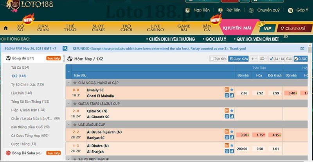
Task: Select Bóng Đá Saba (46) sport category
Action: (27, 153)
